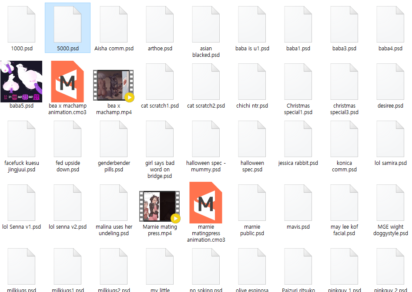This screenshot has height=292, width=412.
Task: Select the highlighted 5000.psd file
Action: 67,28
